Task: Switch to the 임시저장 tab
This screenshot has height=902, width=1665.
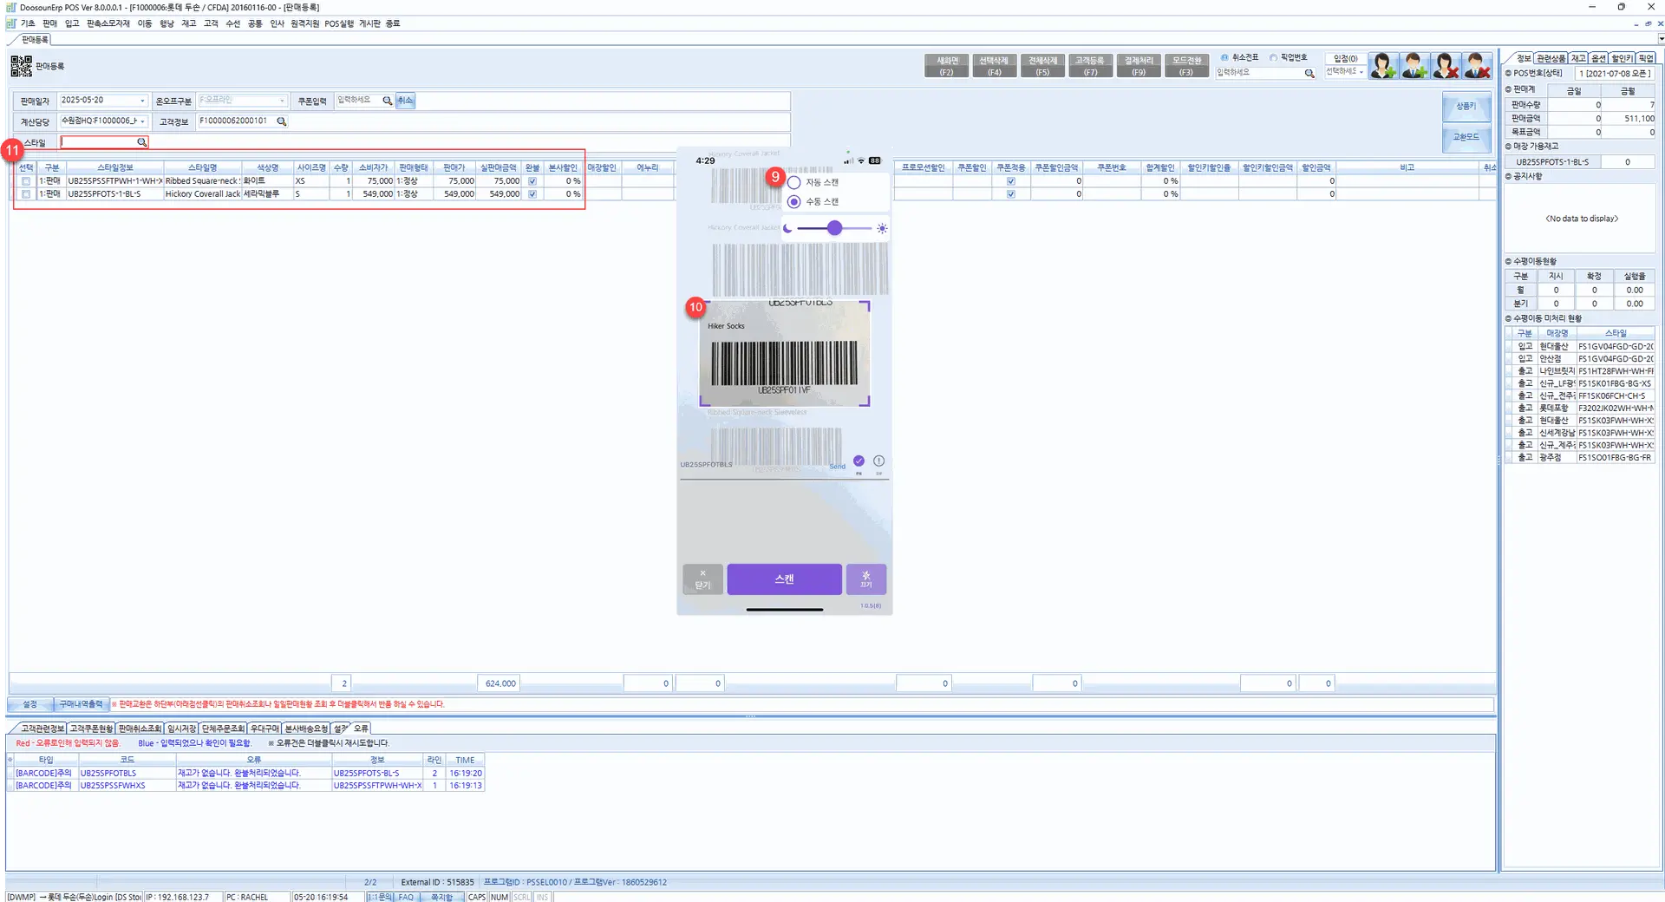Action: [182, 729]
